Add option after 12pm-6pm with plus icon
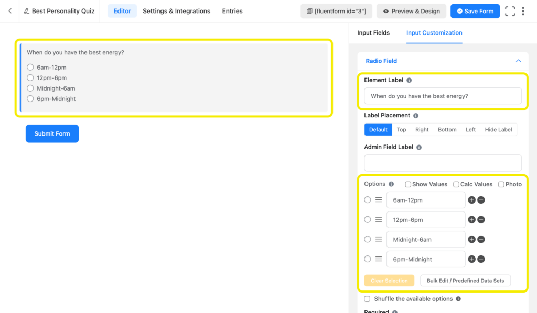 coord(471,220)
